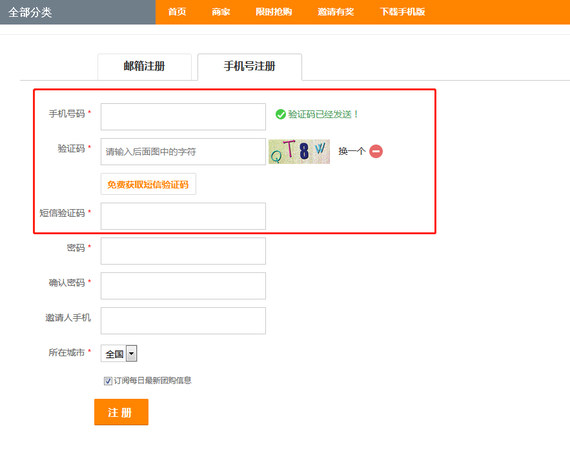Go to 首页 in the navigation bar
Screen dimensions: 570x464
point(177,12)
